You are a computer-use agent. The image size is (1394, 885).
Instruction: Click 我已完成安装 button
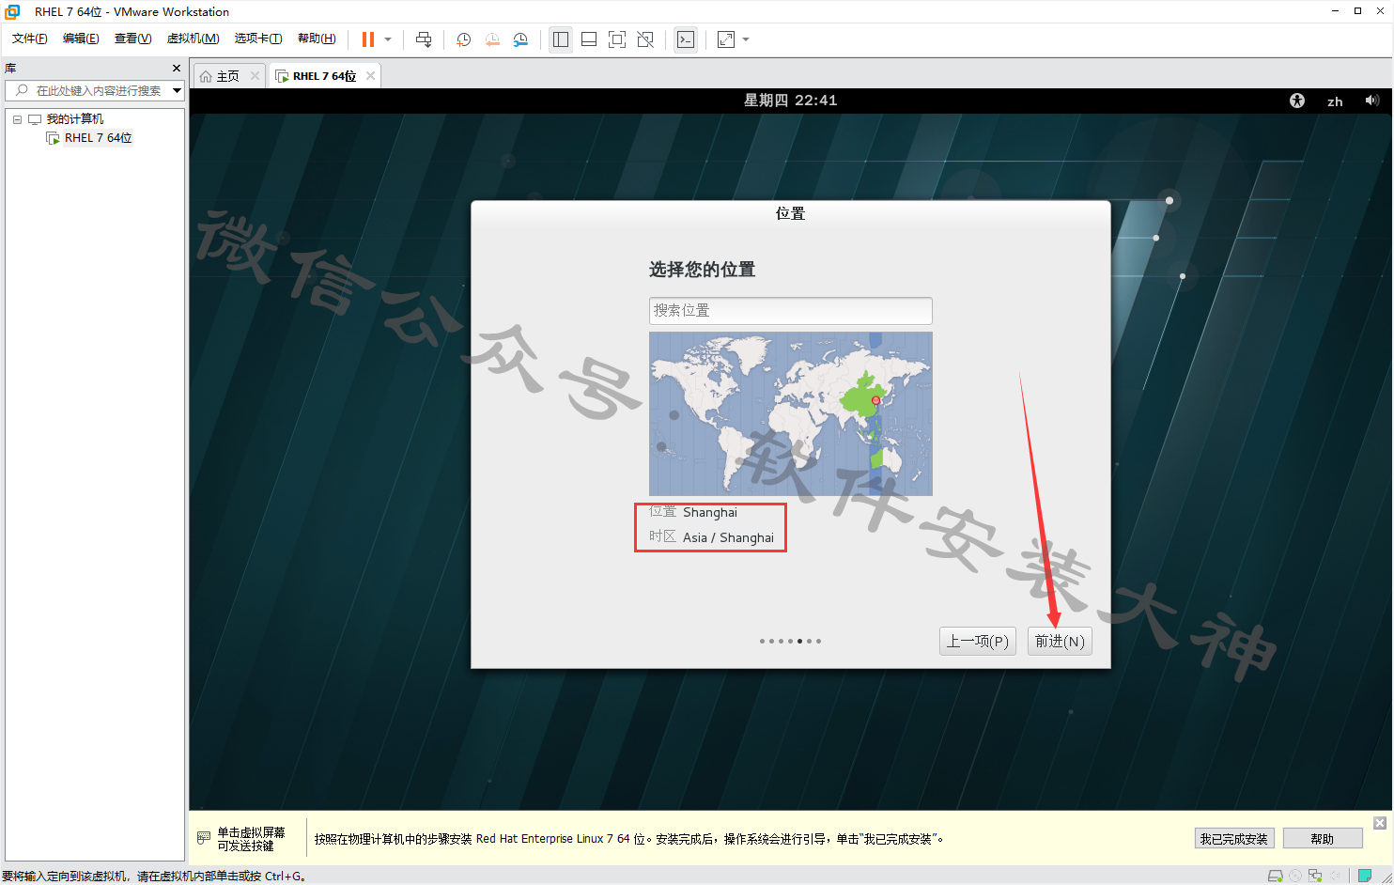(1233, 839)
